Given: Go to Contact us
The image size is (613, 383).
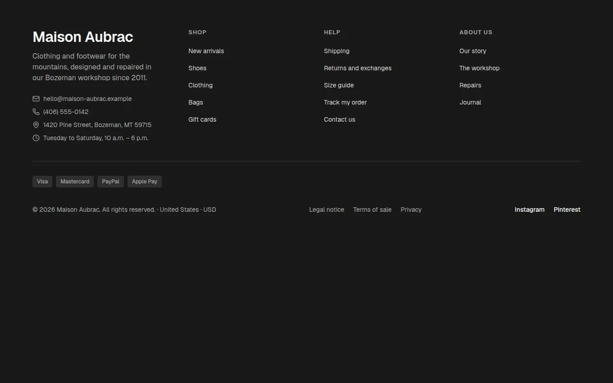Looking at the screenshot, I should click(x=339, y=119).
